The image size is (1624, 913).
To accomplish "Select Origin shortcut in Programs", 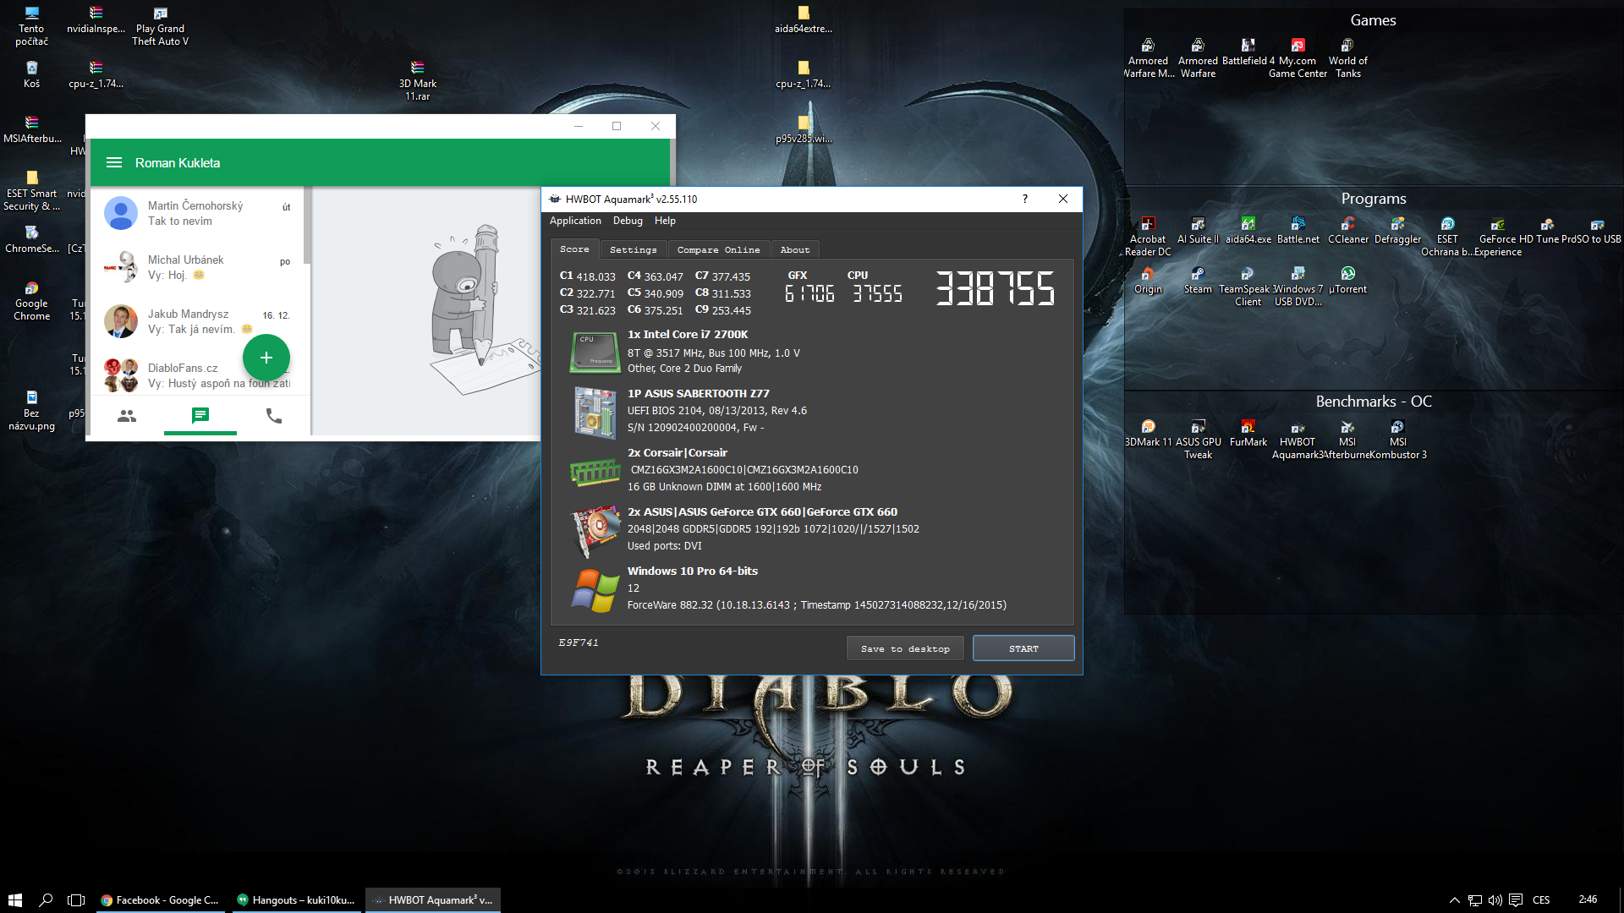I will 1148,280.
